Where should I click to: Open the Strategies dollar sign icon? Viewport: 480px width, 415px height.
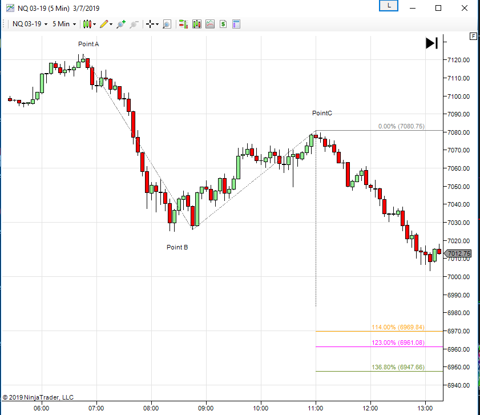coord(223,24)
